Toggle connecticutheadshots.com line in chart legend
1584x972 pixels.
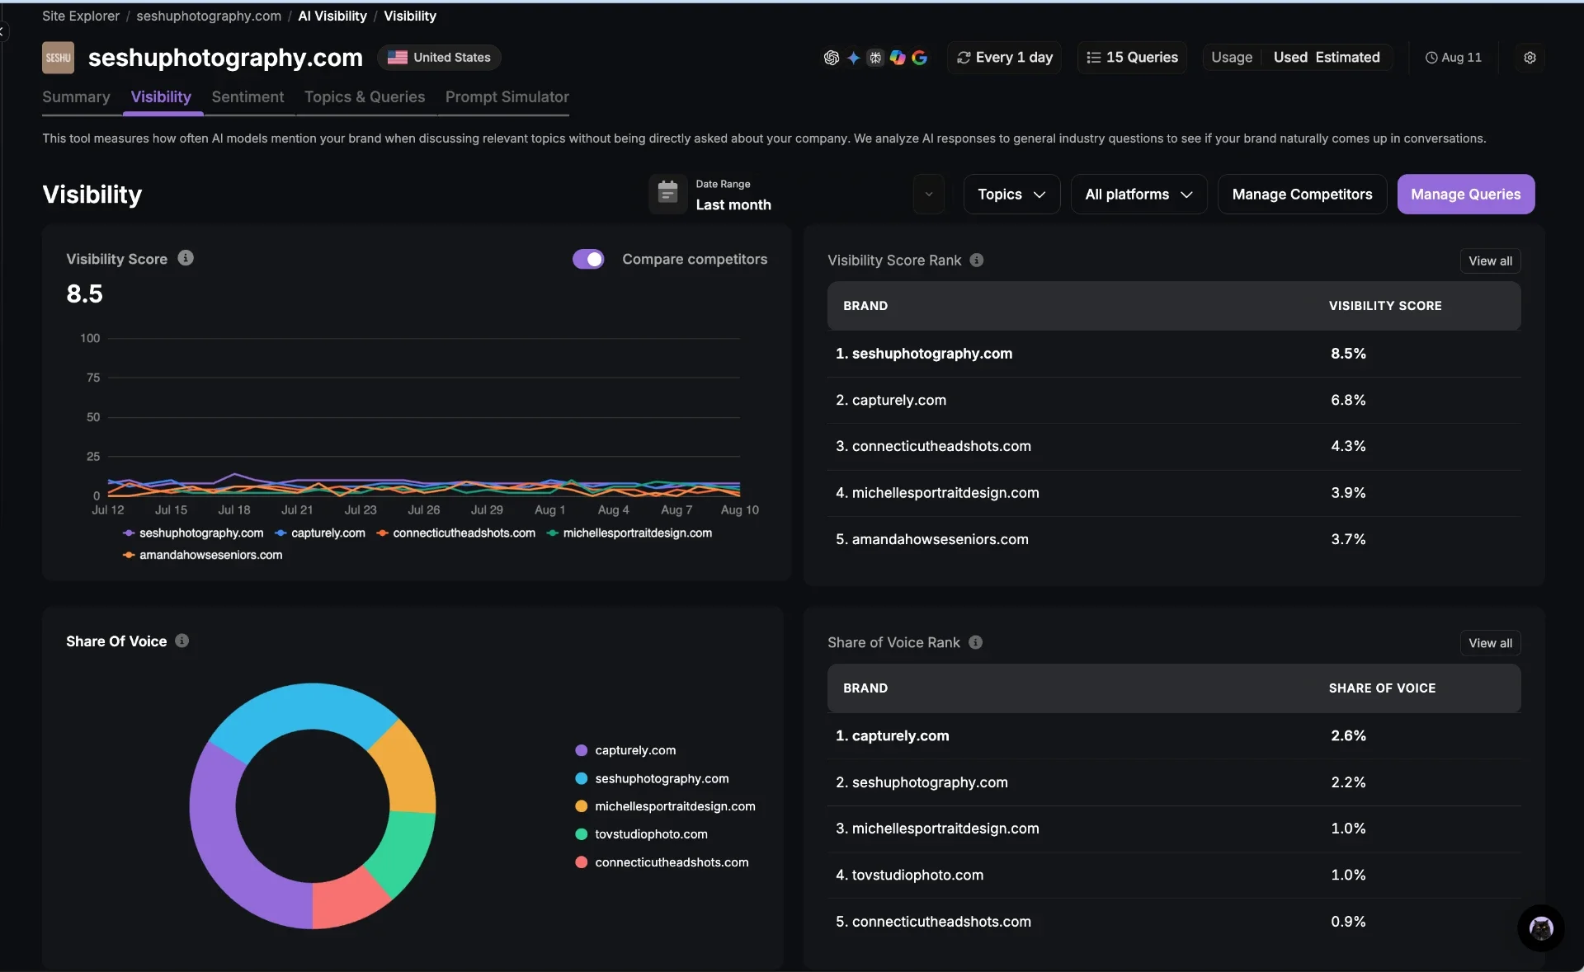click(x=455, y=533)
